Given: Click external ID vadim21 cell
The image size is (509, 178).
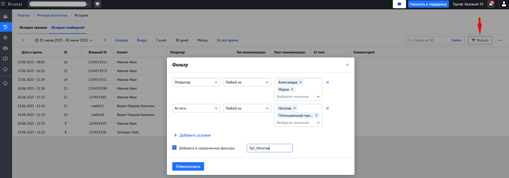Looking at the screenshot, I should [x=97, y=106].
